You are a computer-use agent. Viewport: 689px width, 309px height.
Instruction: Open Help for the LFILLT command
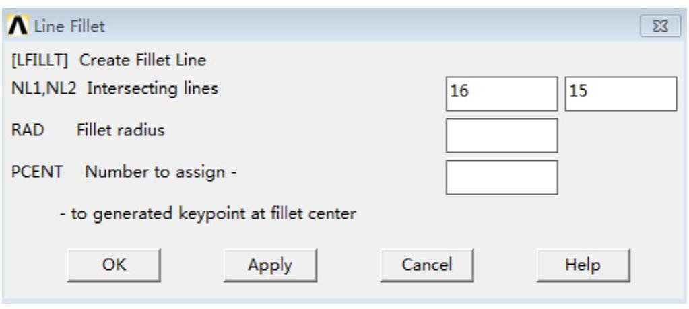[x=583, y=265]
